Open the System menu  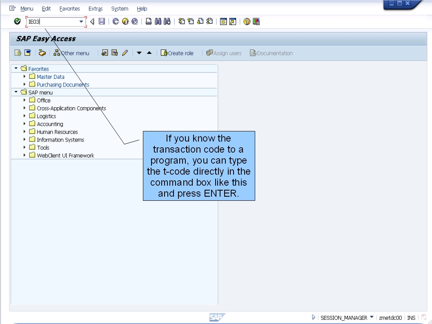click(120, 9)
